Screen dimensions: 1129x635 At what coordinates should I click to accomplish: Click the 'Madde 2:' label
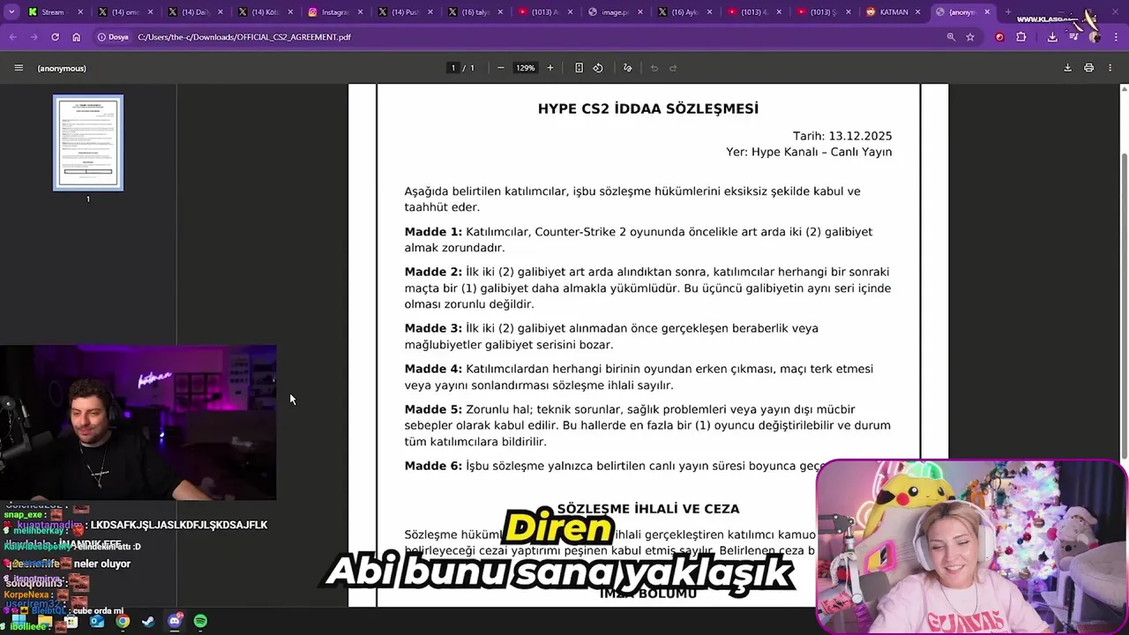(x=433, y=272)
